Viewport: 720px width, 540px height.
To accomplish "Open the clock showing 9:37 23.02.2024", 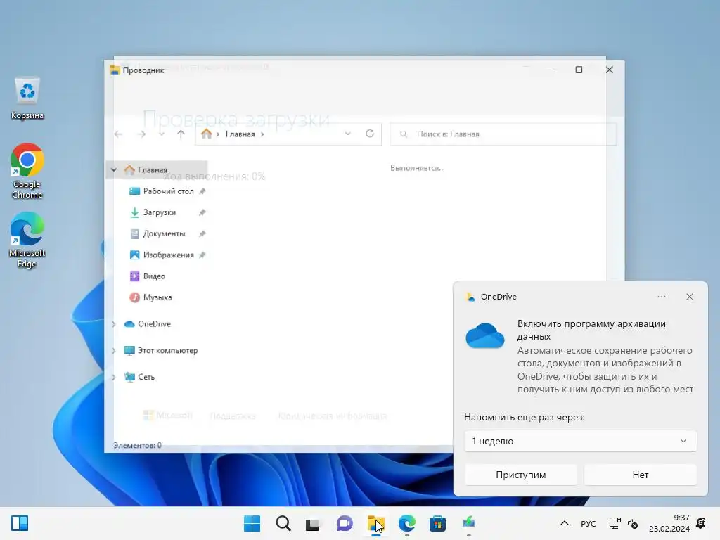I will 669,523.
